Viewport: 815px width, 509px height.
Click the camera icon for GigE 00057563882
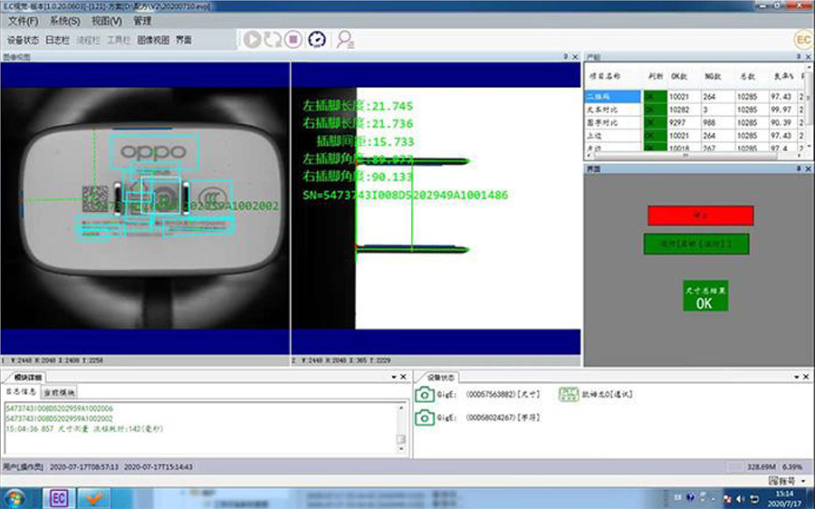click(424, 395)
